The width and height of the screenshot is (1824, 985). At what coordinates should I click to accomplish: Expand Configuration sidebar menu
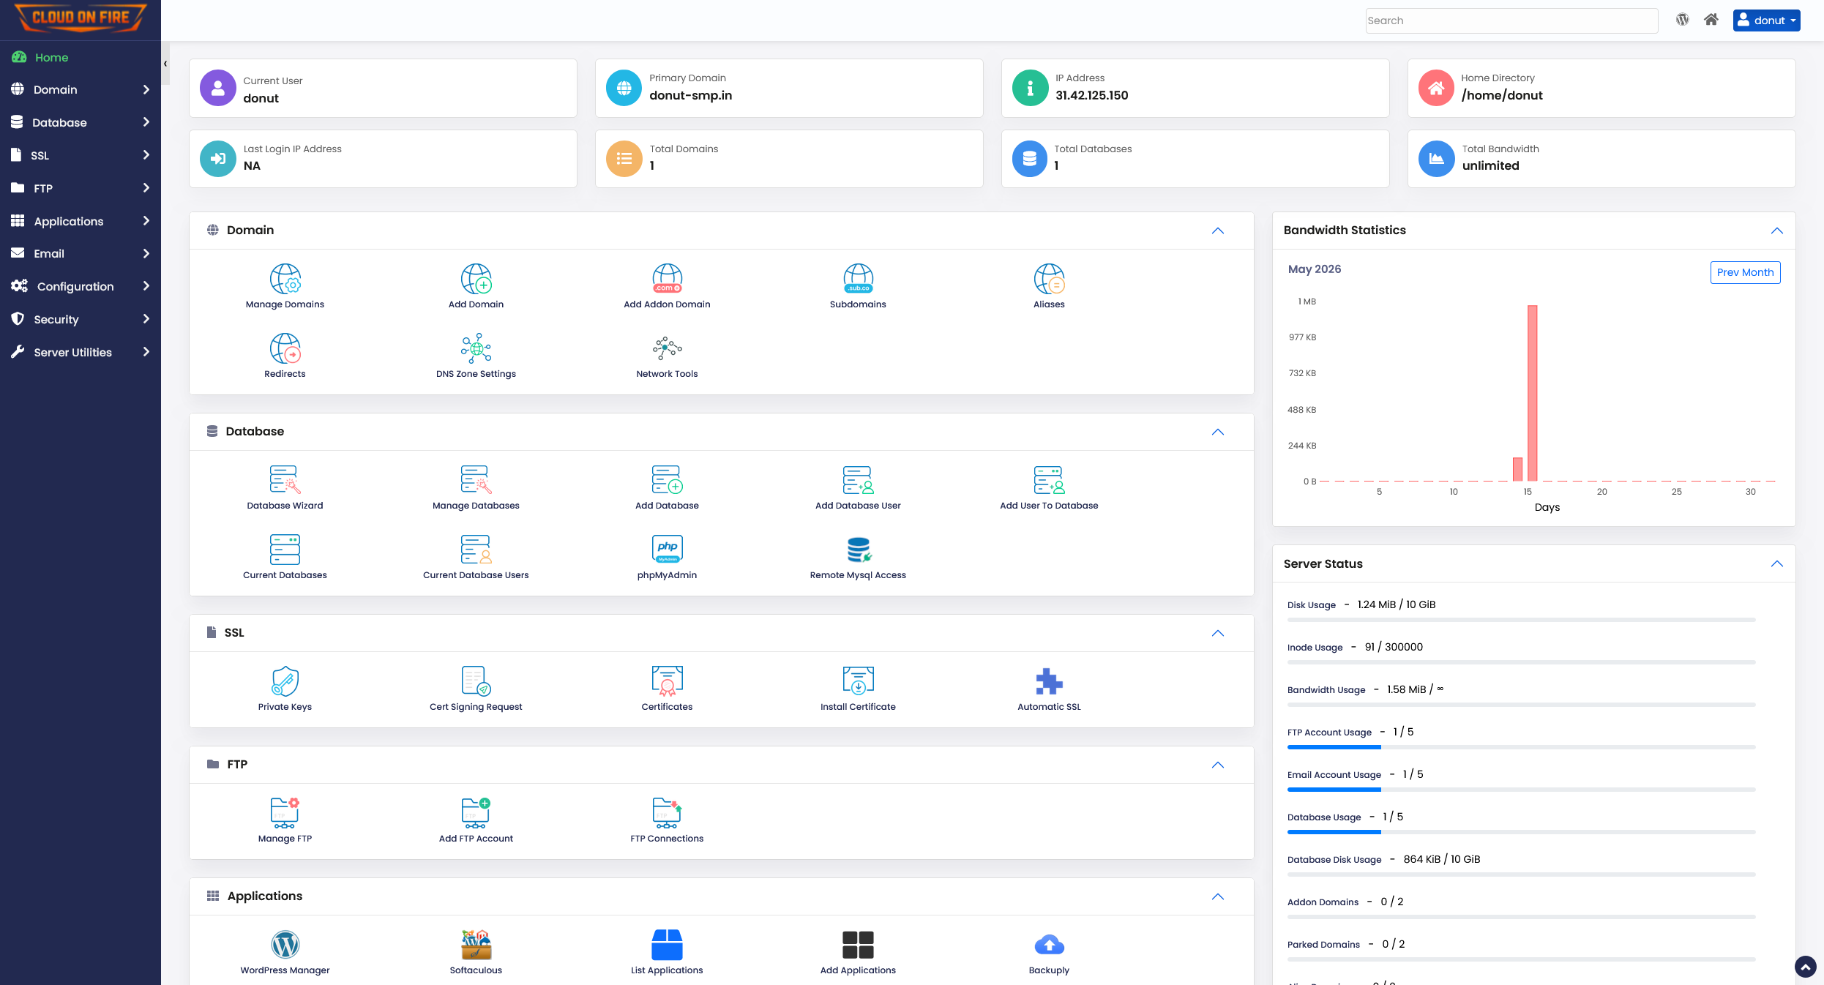(81, 286)
